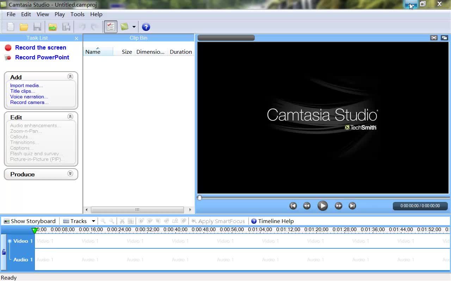
Task: Click the green timeline playhead marker
Action: tap(35, 230)
